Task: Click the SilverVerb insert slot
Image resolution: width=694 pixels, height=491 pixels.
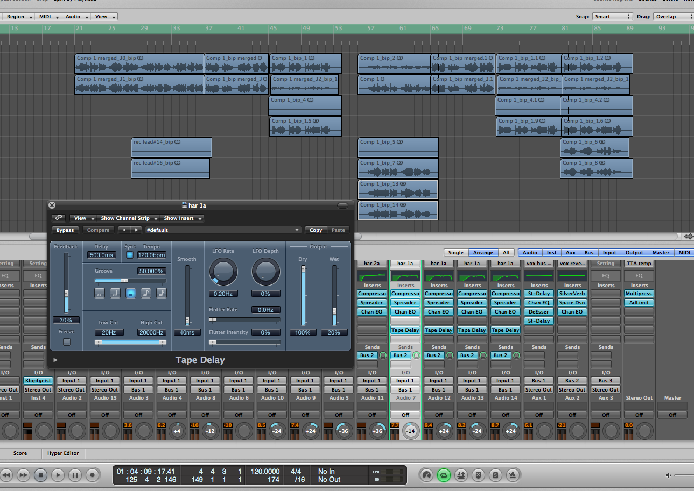Action: pyautogui.click(x=572, y=294)
